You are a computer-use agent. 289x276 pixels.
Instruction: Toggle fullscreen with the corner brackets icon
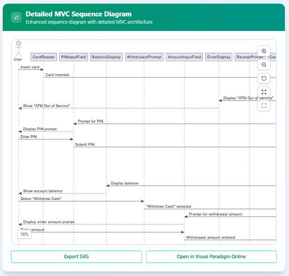(264, 106)
